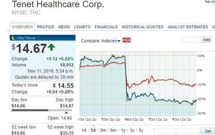Select the 5y chart range
Image resolution: width=215 pixels, height=135 pixels.
pyautogui.click(x=141, y=130)
